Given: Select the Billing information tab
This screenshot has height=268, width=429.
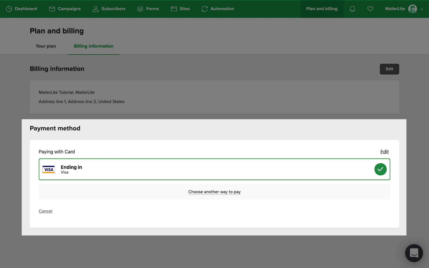Looking at the screenshot, I should (94, 46).
